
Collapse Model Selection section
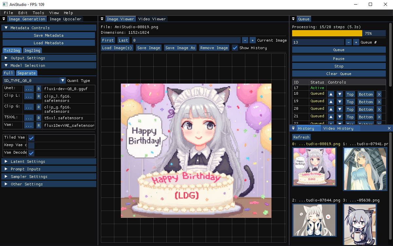(49, 66)
